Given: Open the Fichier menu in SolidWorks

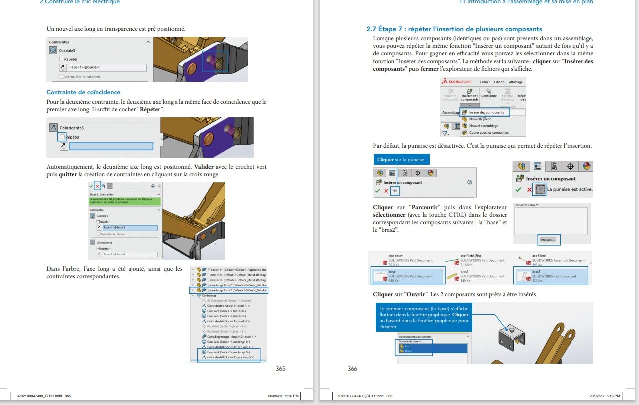Looking at the screenshot, I should click(485, 82).
